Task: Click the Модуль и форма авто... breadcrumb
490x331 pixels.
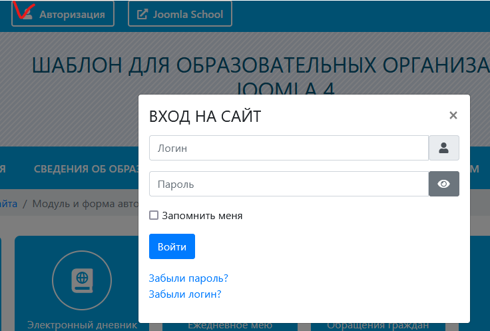Action: pyautogui.click(x=85, y=204)
